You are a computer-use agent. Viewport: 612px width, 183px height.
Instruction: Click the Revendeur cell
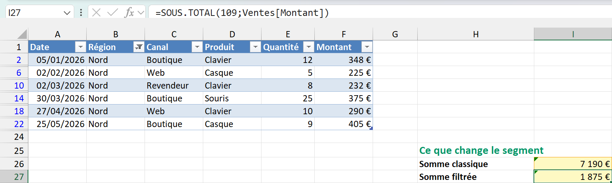[x=174, y=85]
